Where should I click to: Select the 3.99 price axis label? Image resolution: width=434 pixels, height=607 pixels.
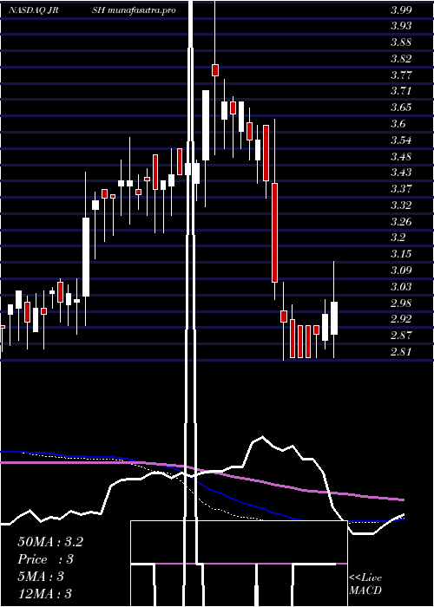(401, 10)
